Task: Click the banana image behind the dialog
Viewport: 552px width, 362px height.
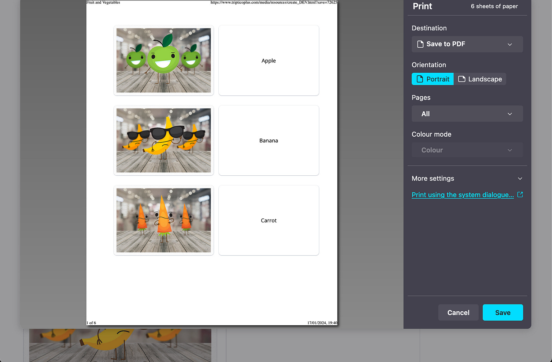Action: click(x=120, y=345)
